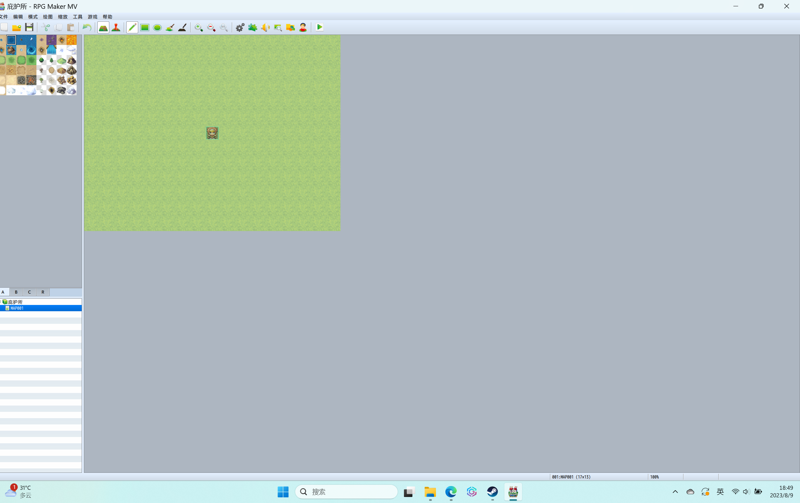This screenshot has width=800, height=503.
Task: Pick the whirlpool water tile in palette
Action: pos(31,50)
